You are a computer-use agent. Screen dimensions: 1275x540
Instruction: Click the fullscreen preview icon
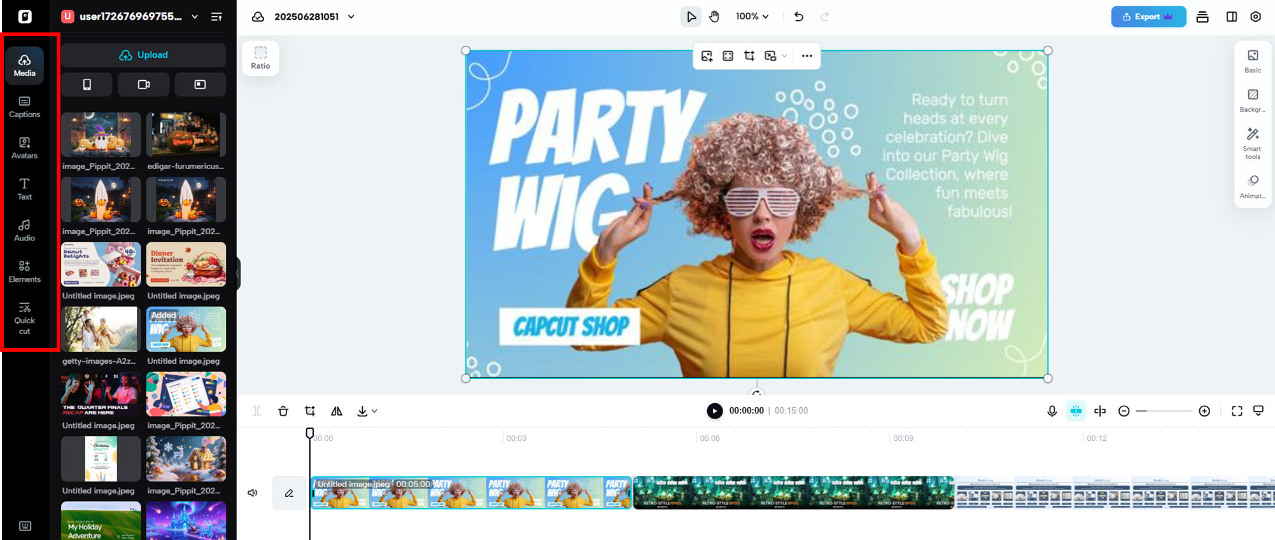pyautogui.click(x=1237, y=411)
